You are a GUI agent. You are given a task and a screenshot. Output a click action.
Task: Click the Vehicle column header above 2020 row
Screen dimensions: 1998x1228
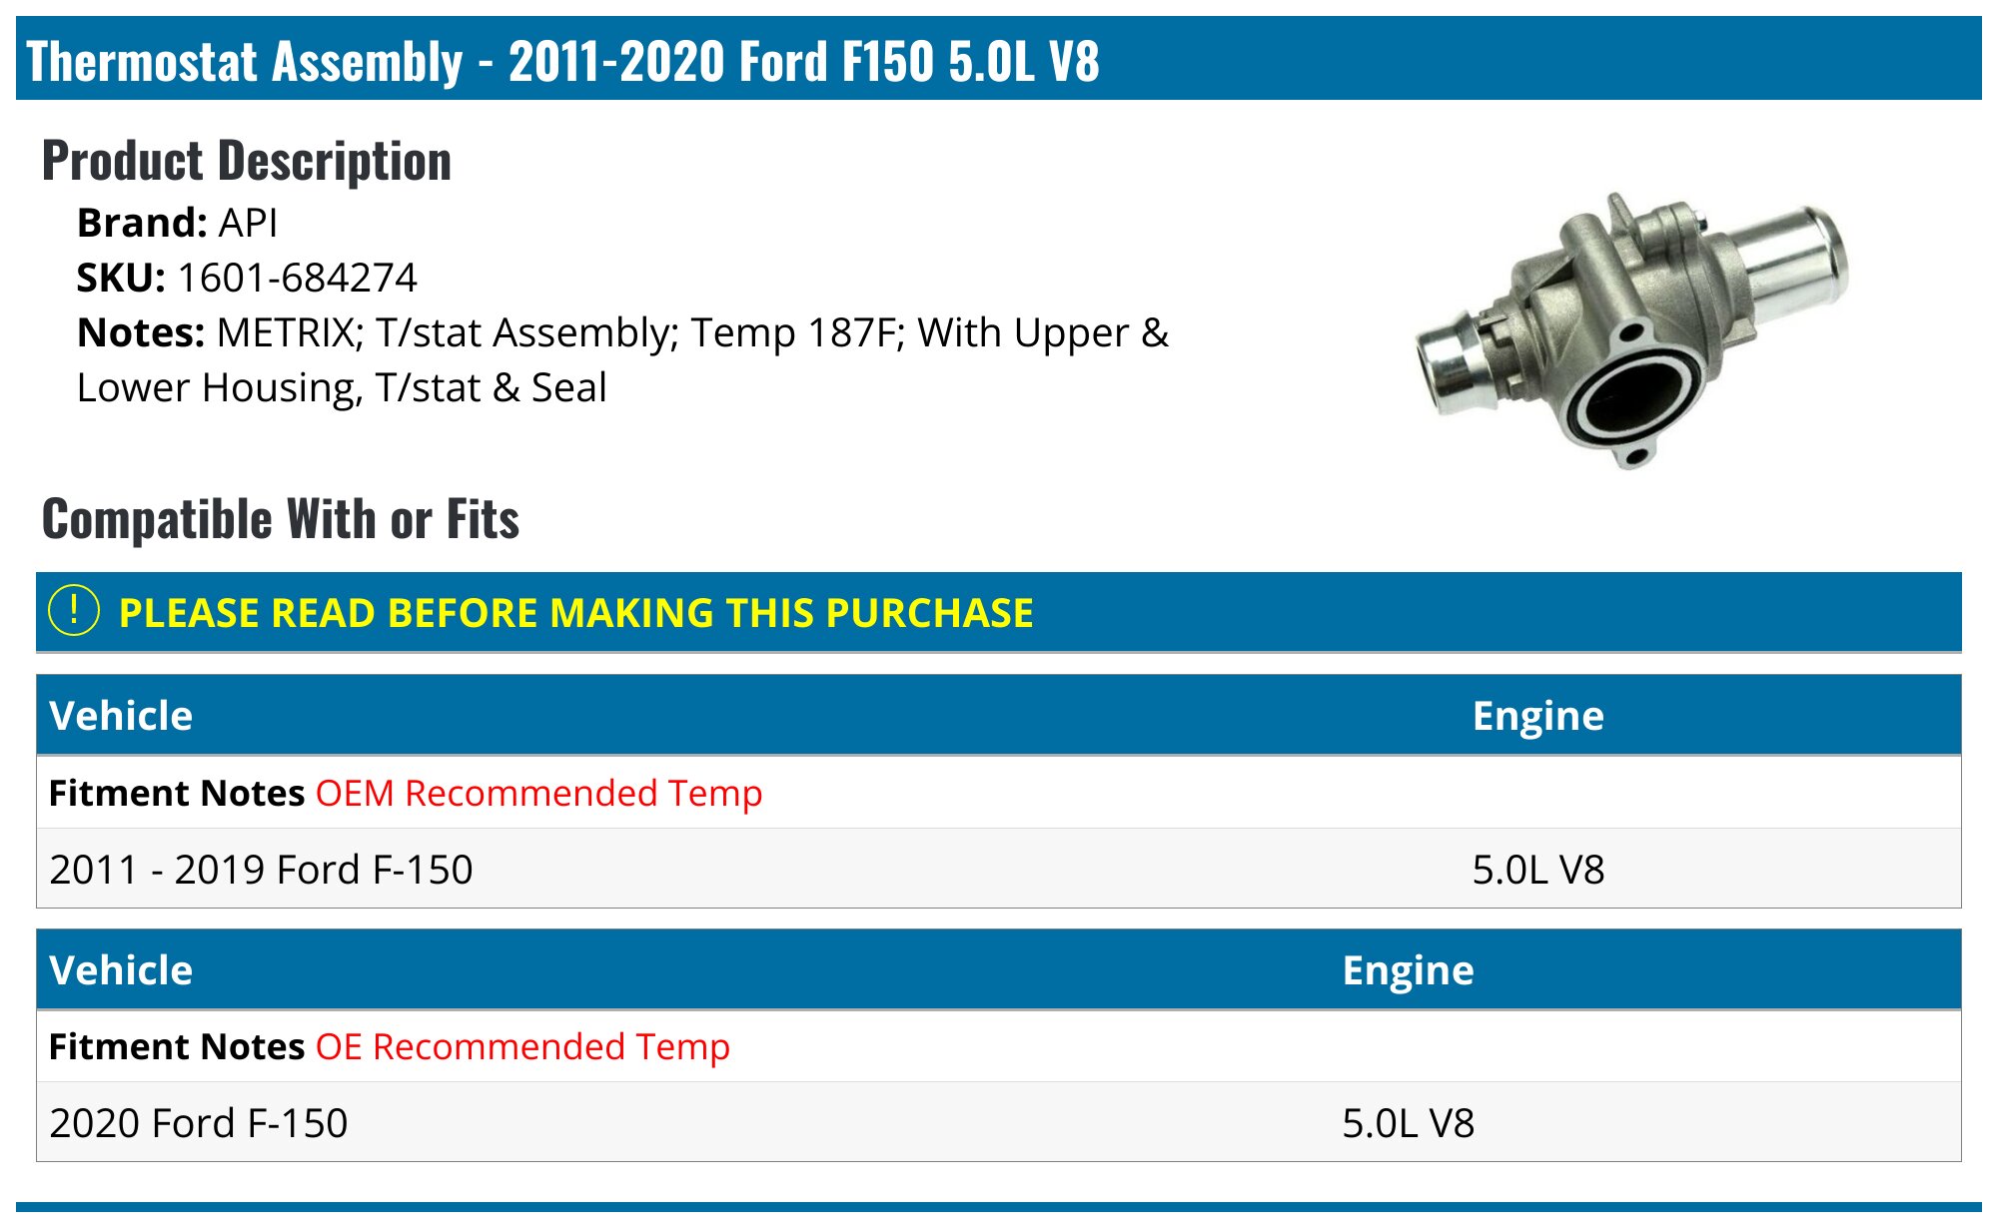pos(121,970)
